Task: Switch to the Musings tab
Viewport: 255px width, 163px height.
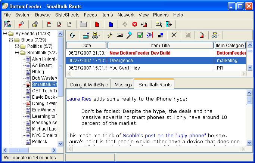Action: (123, 84)
